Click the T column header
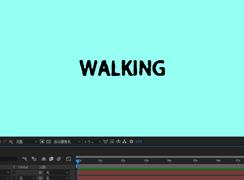Image resolution: width=244 pixels, height=180 pixels. 14,167
